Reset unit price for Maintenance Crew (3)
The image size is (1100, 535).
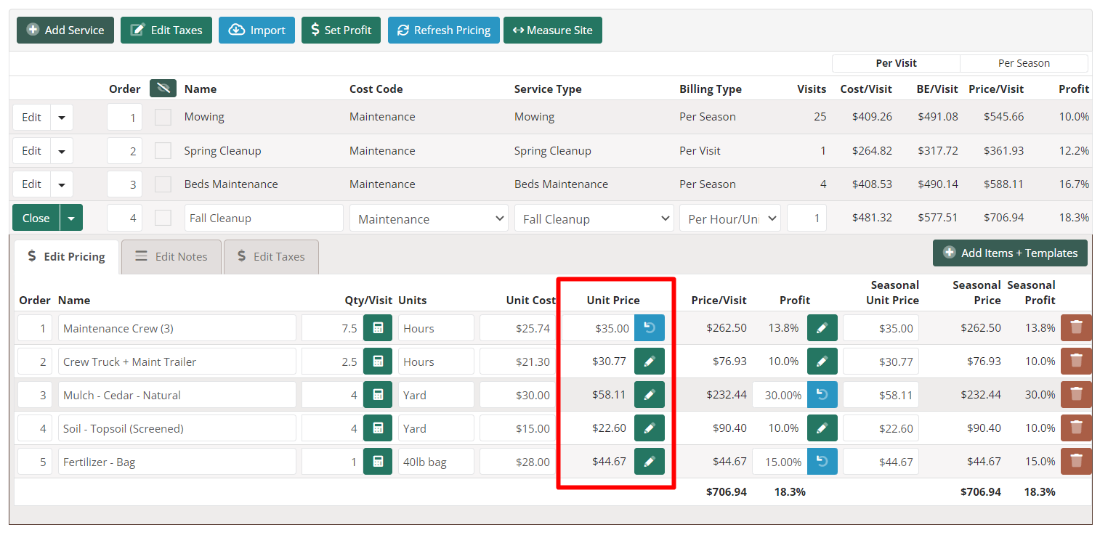650,328
